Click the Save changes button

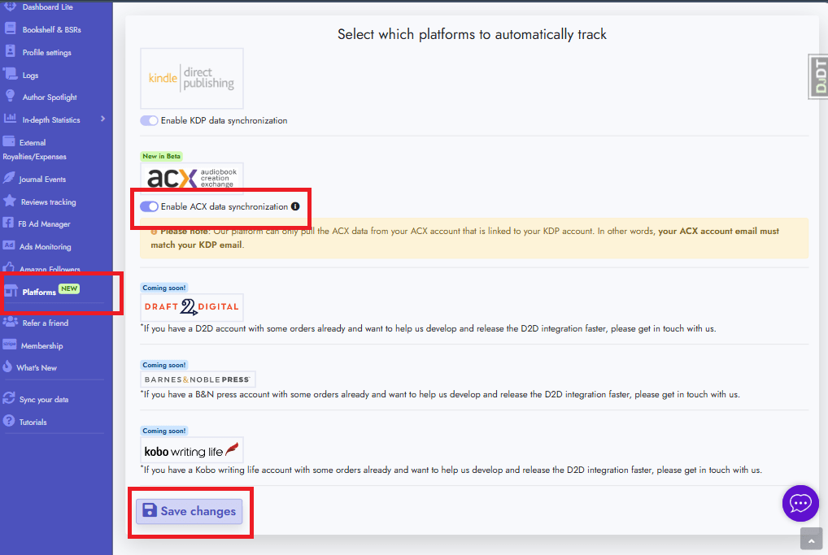point(189,511)
